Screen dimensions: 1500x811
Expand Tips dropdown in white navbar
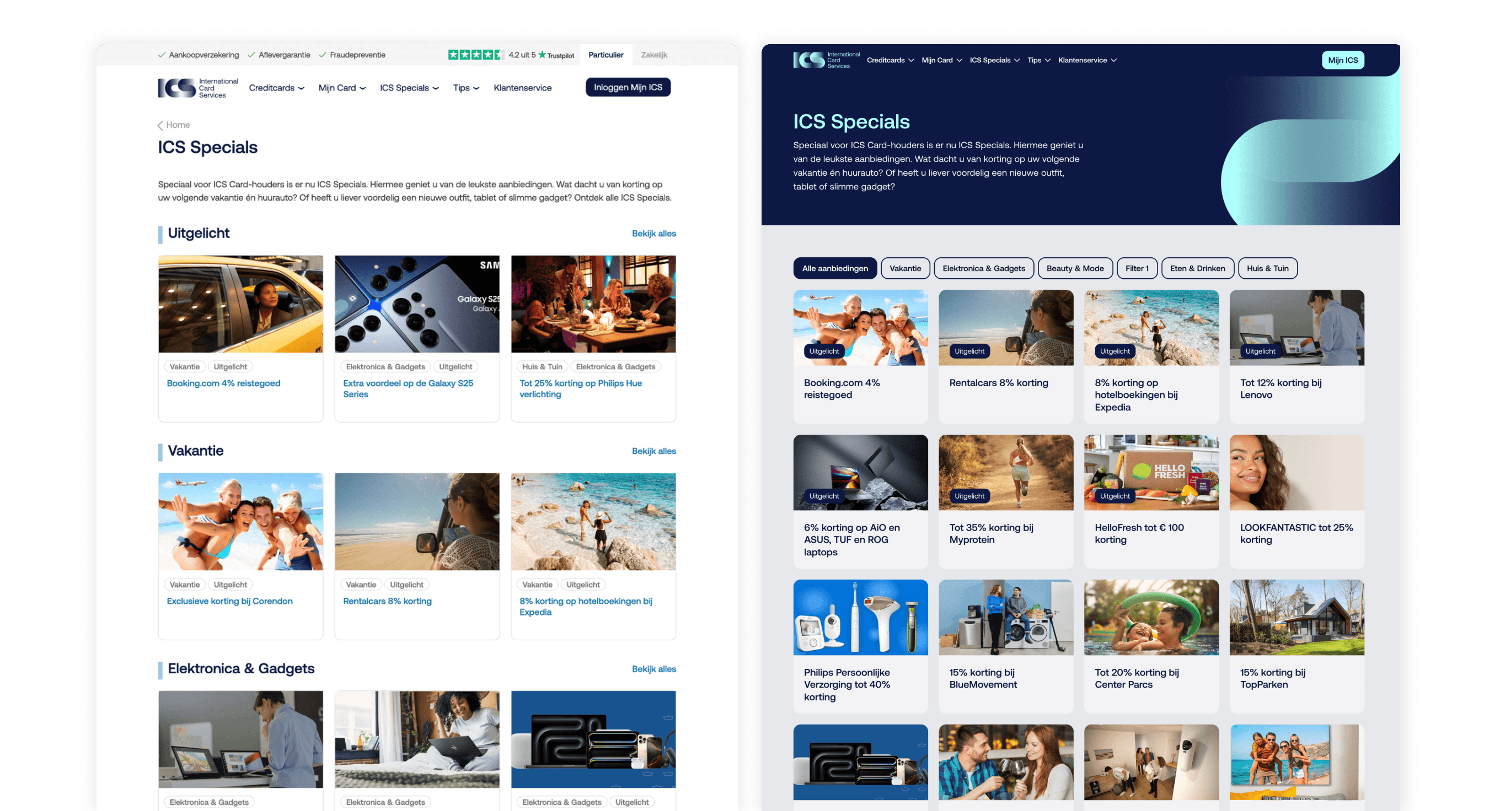click(466, 88)
